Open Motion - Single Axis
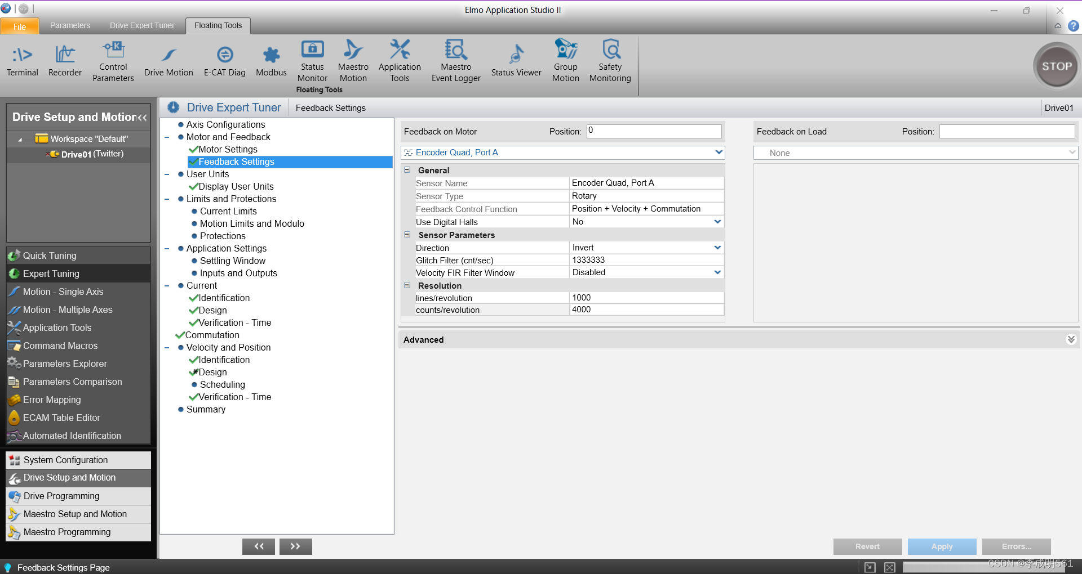The image size is (1082, 574). [78, 292]
